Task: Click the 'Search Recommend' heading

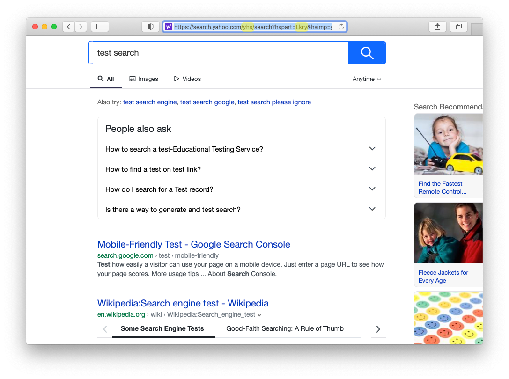Action: click(448, 107)
